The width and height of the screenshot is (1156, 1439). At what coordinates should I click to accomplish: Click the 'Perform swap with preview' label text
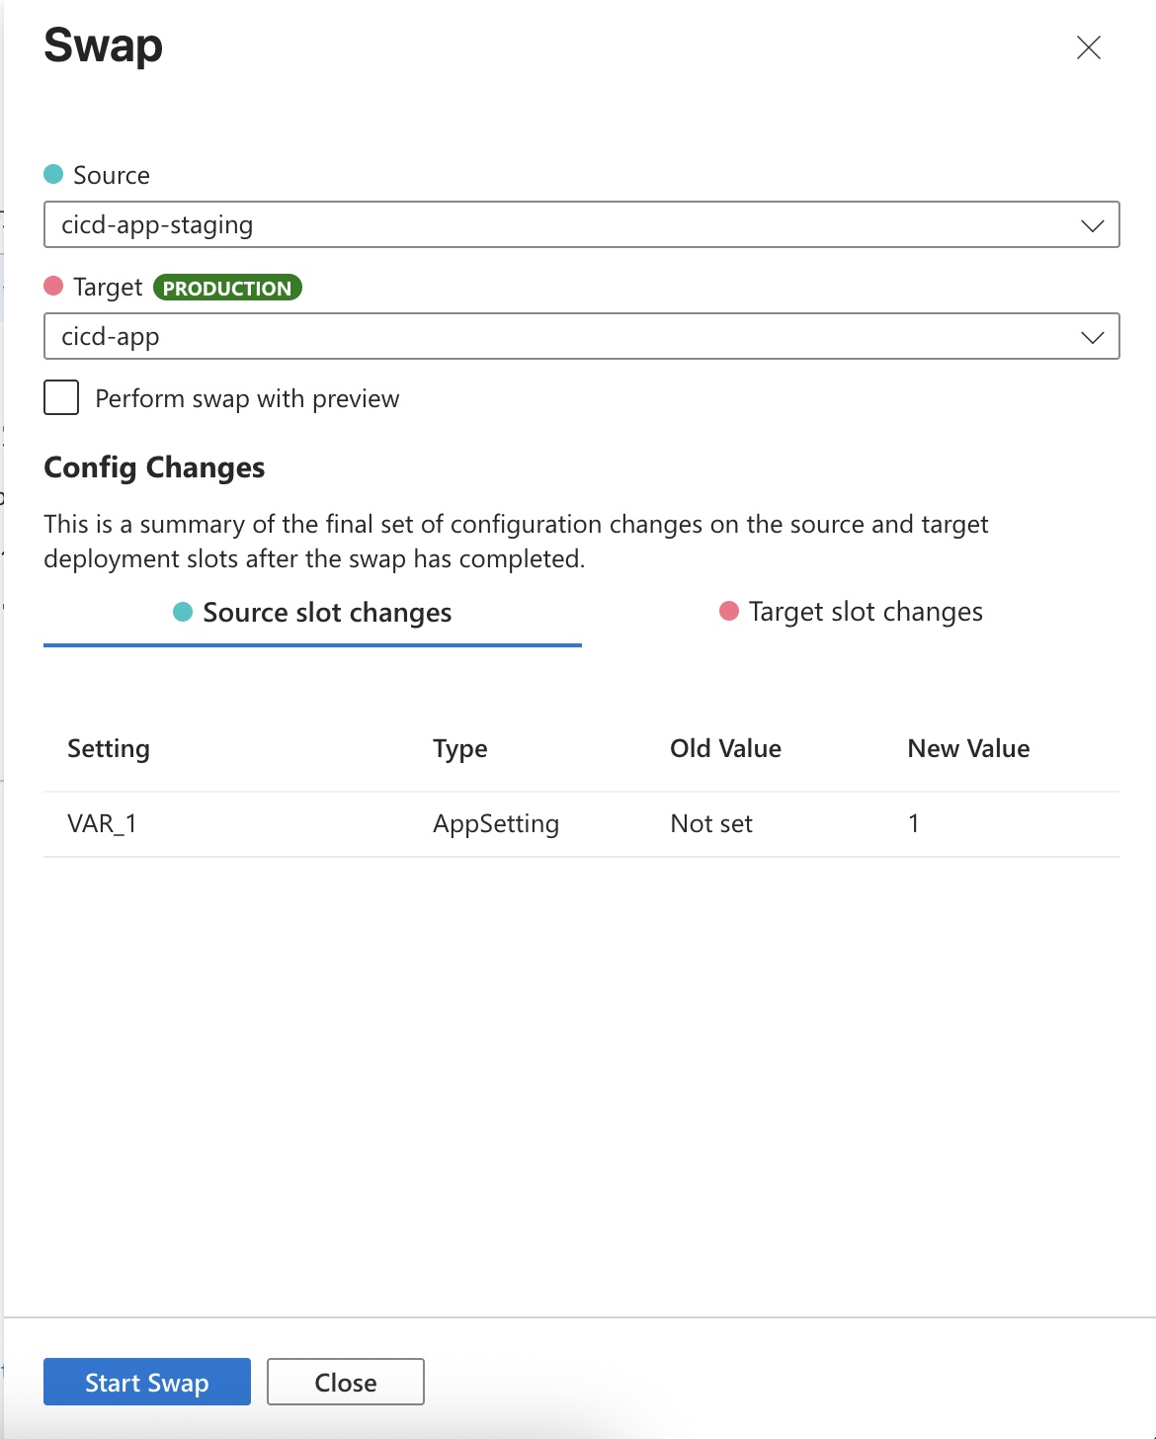click(x=247, y=399)
